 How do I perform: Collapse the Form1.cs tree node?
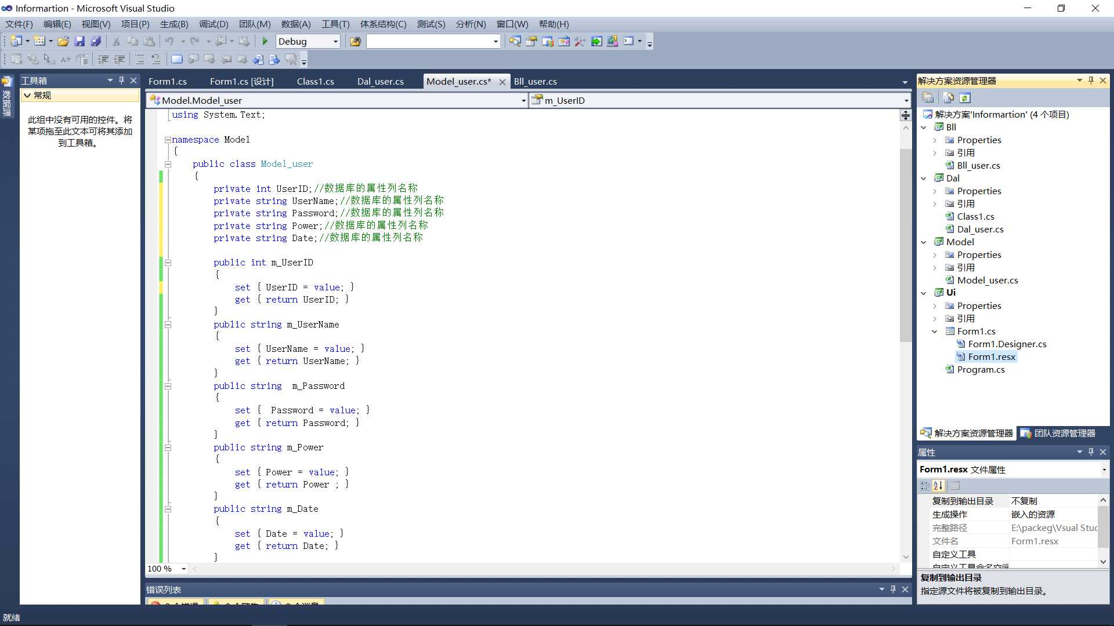click(935, 332)
